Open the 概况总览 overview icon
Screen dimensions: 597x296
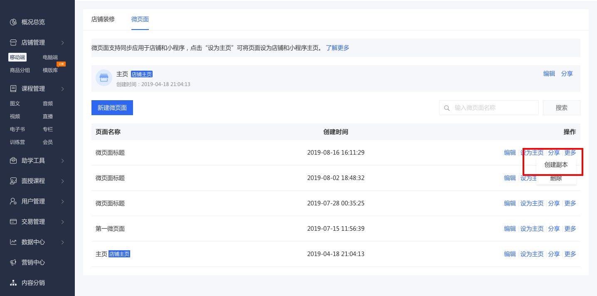[x=13, y=22]
